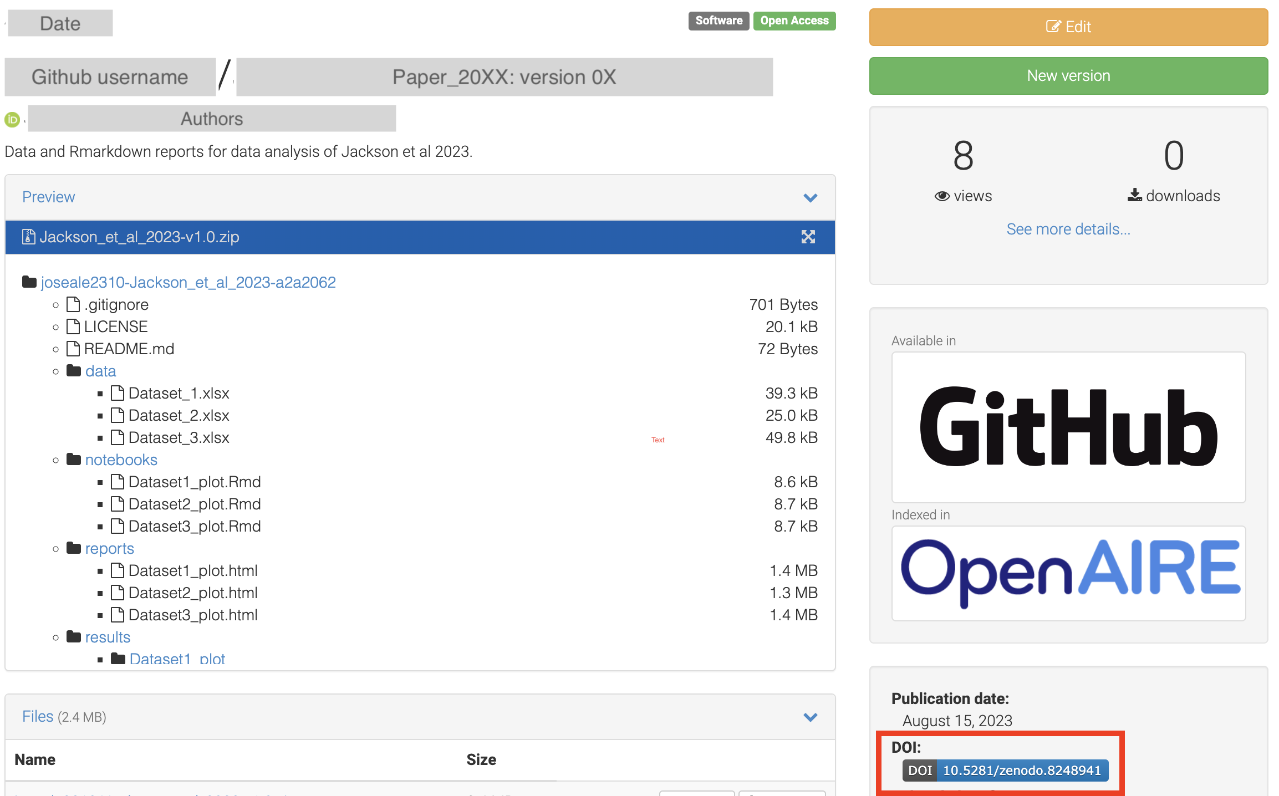Select Dataset_2.xlsx in the data folder

tap(179, 415)
